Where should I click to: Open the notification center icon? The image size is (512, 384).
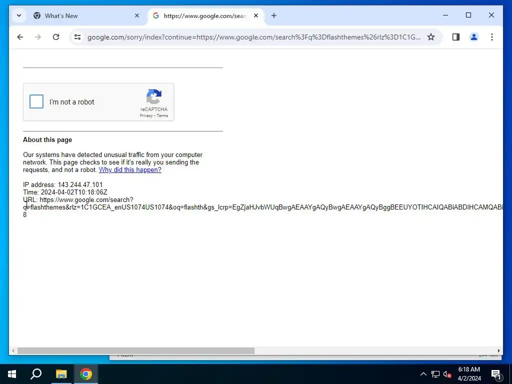[496, 374]
